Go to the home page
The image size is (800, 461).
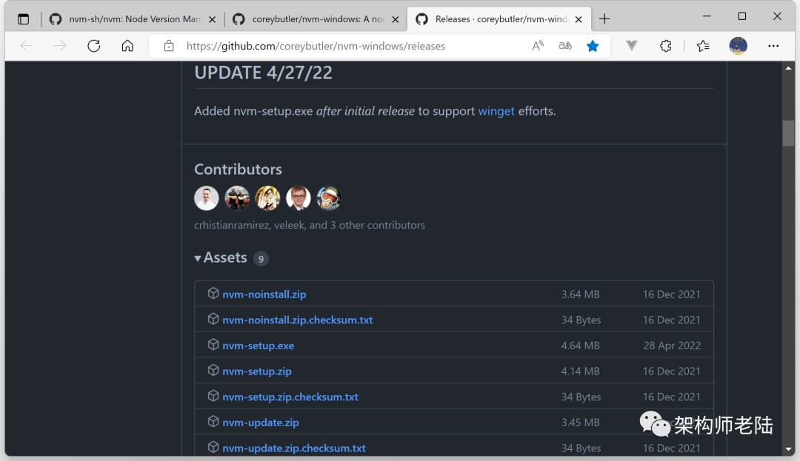click(x=127, y=46)
